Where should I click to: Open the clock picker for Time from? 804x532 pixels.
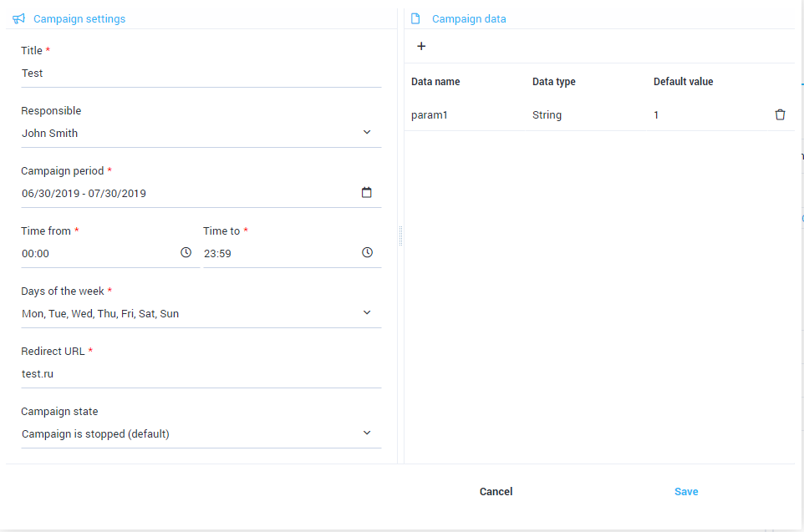point(186,253)
